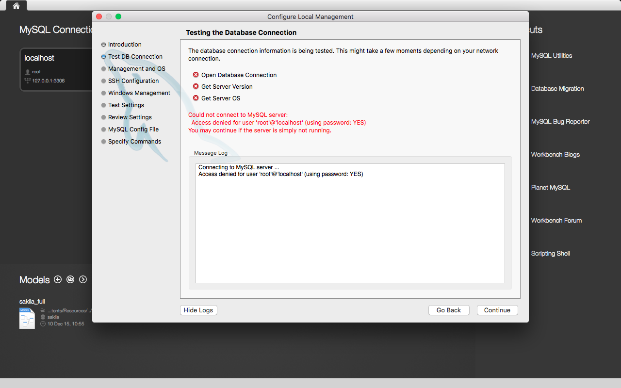621x388 pixels.
Task: Click the Continue button
Action: pos(497,310)
